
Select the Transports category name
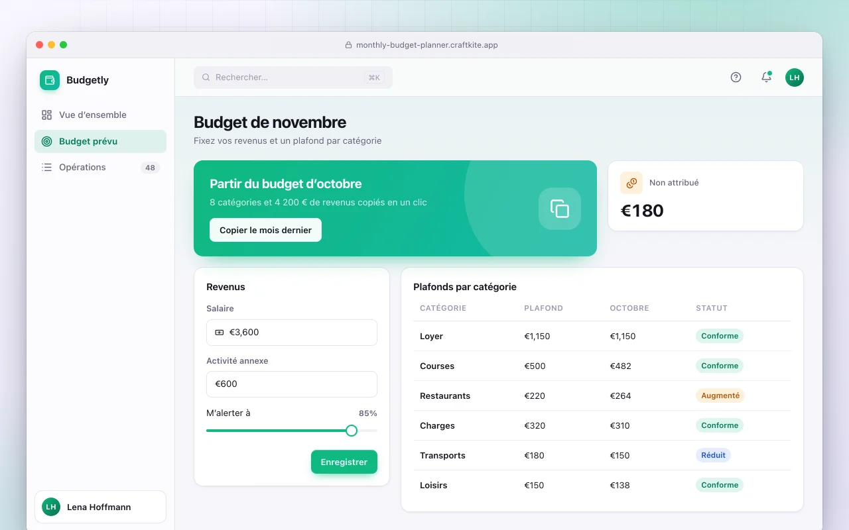pyautogui.click(x=442, y=455)
